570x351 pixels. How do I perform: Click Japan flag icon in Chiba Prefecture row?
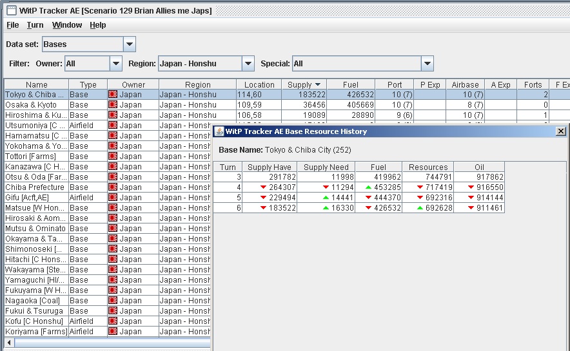tap(113, 187)
